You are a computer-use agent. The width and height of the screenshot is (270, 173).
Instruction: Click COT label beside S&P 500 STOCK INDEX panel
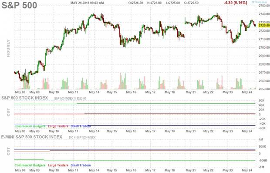click(x=8, y=112)
